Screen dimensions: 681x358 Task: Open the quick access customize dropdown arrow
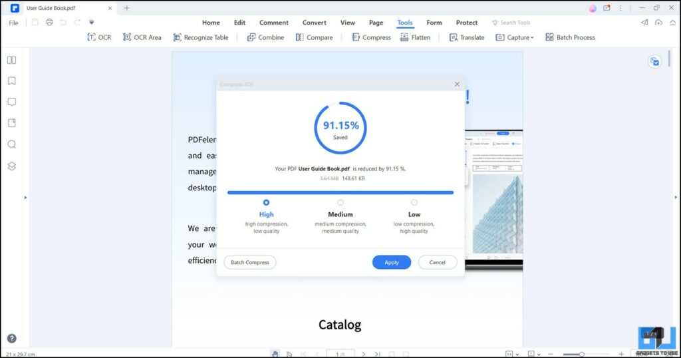92,22
